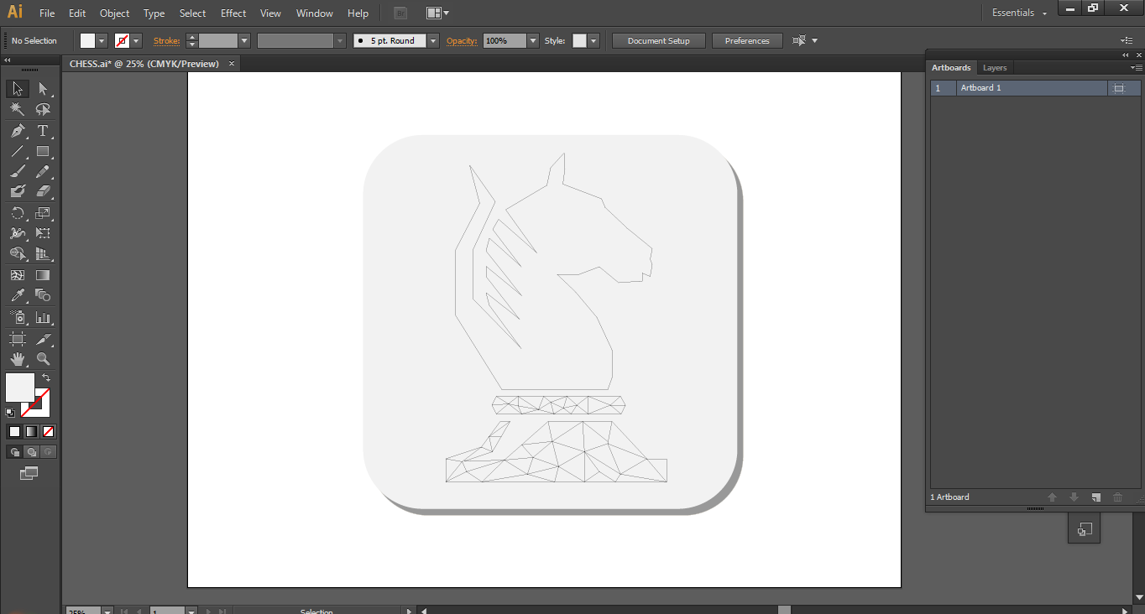1145x614 pixels.
Task: Set paint mode to Gradient
Action: click(31, 432)
